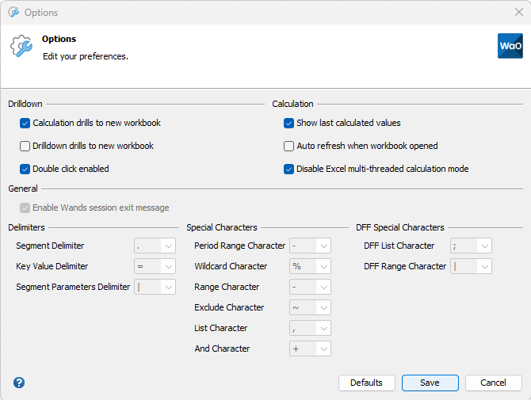
Task: Open the Wildcard Character dropdown
Action: point(323,267)
